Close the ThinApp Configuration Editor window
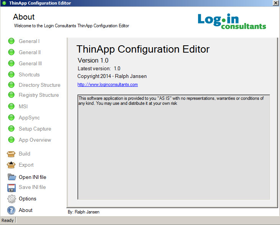 (x=275, y=3)
